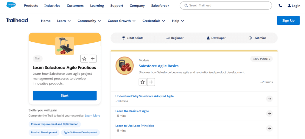
Task: Click Skills you will gain heading
Action: [x=43, y=110]
